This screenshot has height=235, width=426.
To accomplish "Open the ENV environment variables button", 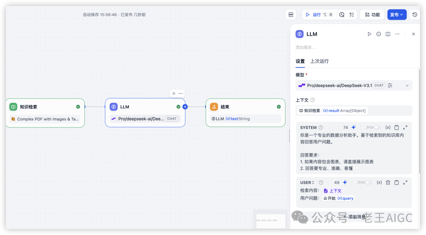I will tap(291, 15).
